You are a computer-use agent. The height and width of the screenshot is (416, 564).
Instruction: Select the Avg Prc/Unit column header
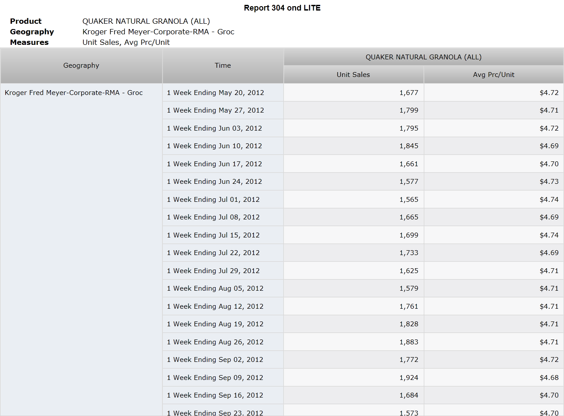[494, 75]
